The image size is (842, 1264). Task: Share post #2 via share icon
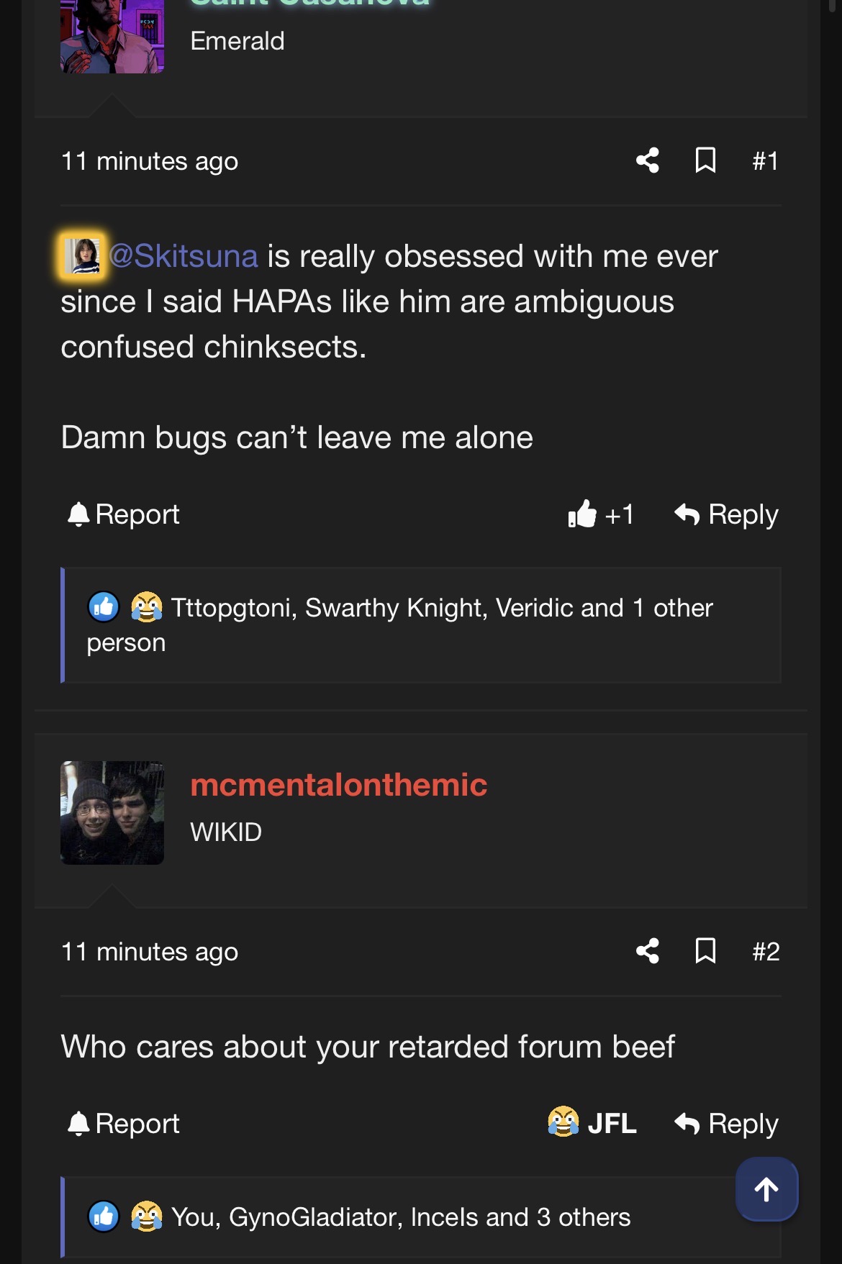pyautogui.click(x=648, y=951)
